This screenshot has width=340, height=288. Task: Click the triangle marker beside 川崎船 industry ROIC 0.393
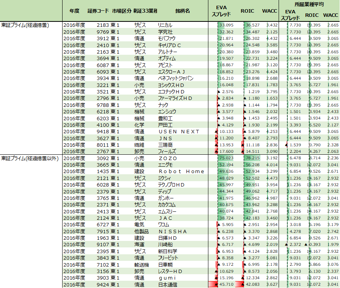(306, 244)
